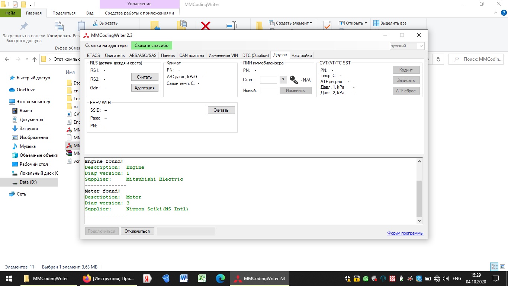Open Yandex browser from the taskbar

click(147, 279)
